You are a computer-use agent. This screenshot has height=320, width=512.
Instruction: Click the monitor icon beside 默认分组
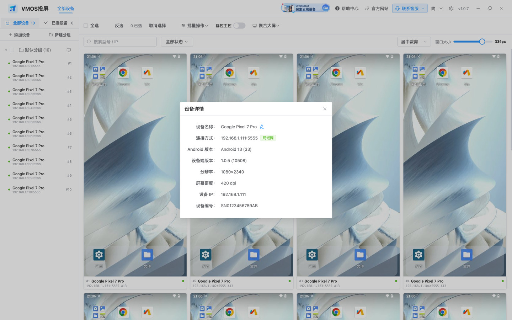pyautogui.click(x=69, y=50)
